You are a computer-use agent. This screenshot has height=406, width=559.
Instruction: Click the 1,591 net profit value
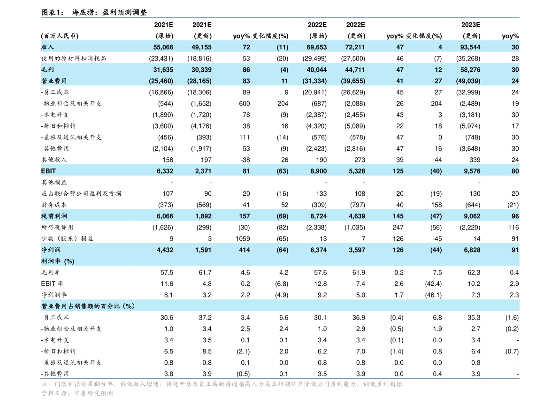coord(203,250)
